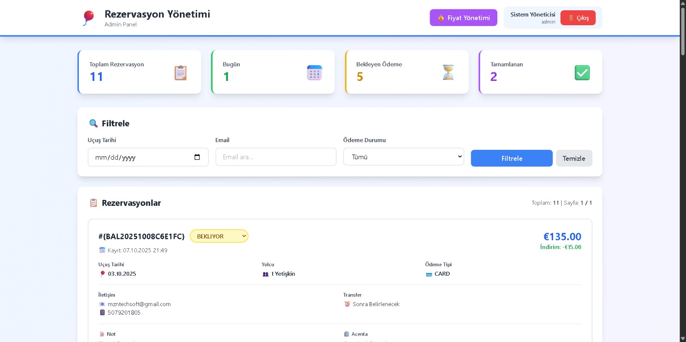This screenshot has width=686, height=342.
Task: Click the mzntechsoft@gmail.com email address
Action: (x=139, y=304)
